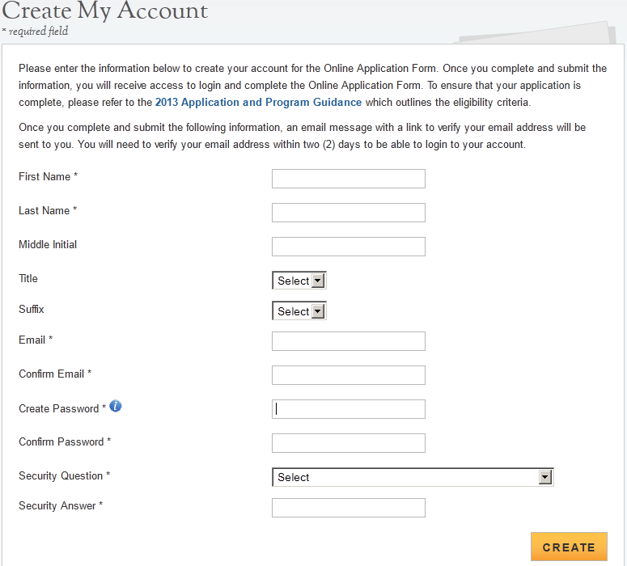Screen dimensions: 627x566
Task: Focus the First Name field
Action: point(348,179)
